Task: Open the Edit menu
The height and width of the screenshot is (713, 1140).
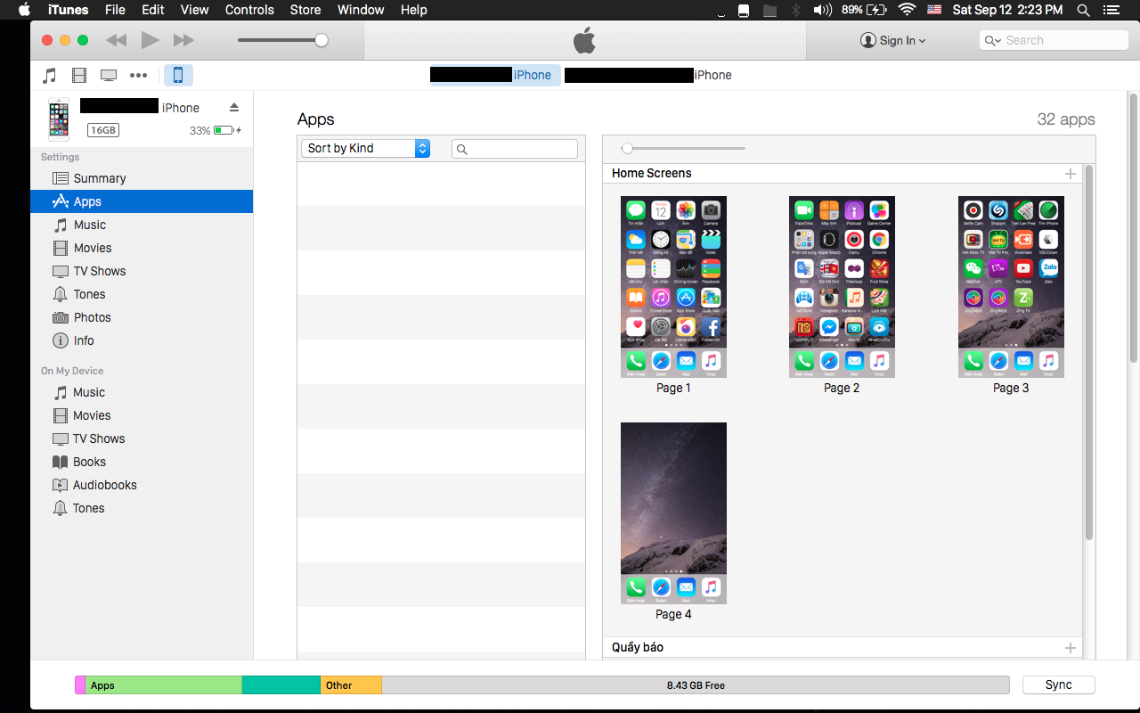Action: (x=153, y=10)
